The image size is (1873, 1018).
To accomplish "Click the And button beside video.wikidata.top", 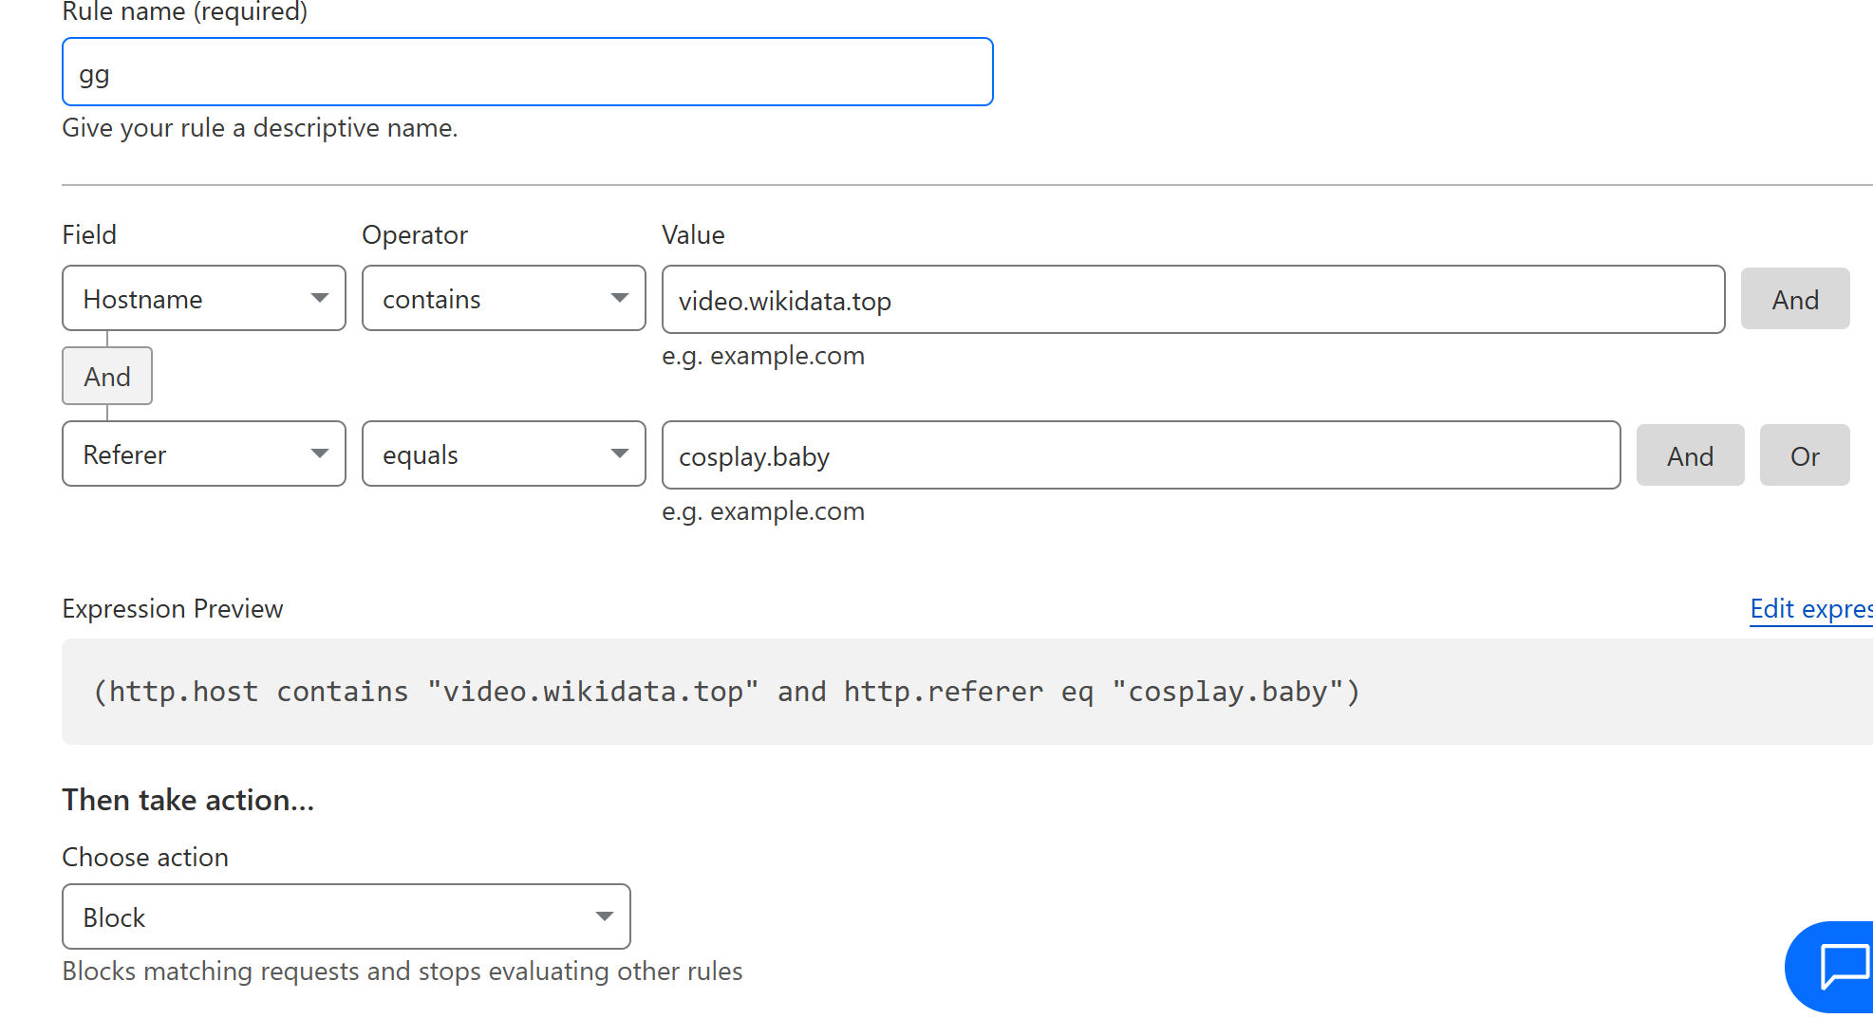I will point(1794,300).
